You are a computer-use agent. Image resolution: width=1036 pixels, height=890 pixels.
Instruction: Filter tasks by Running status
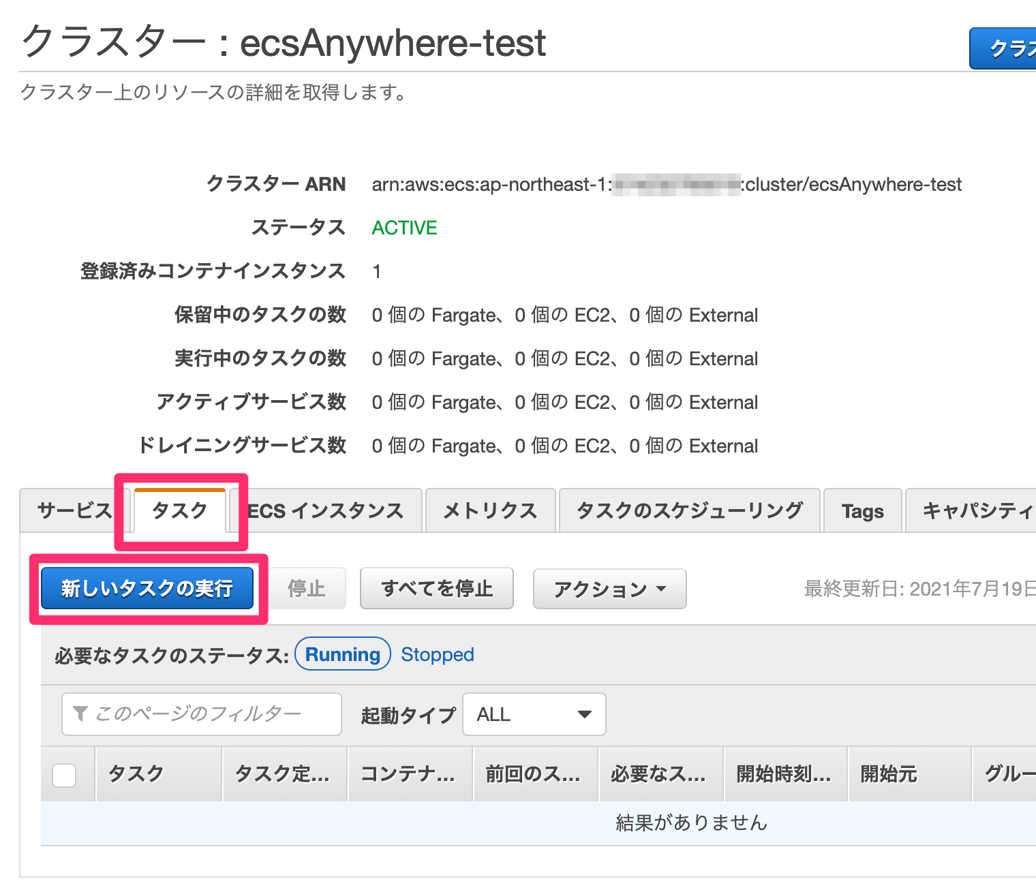(x=343, y=654)
